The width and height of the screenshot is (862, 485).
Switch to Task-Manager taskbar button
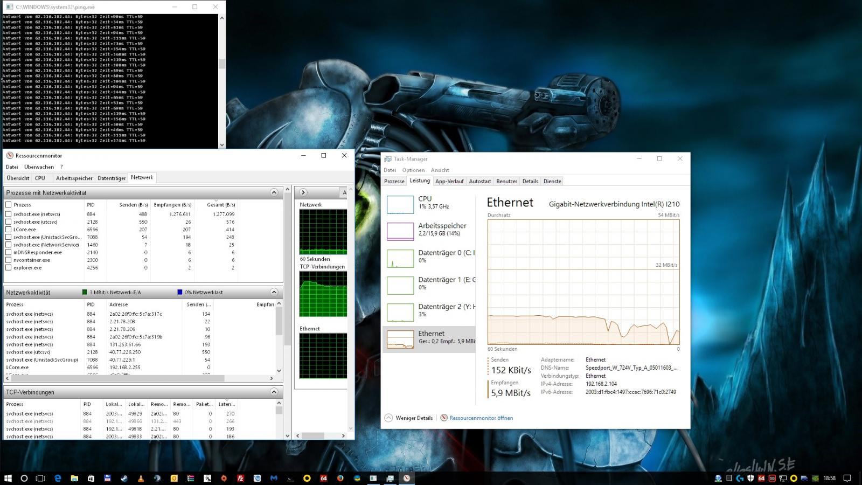click(x=390, y=478)
